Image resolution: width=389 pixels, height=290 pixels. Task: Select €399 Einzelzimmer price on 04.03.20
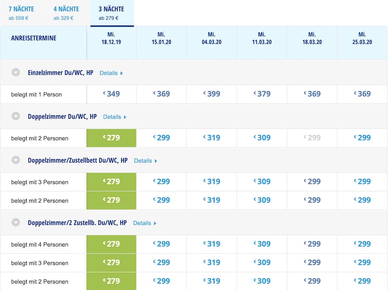(x=211, y=94)
